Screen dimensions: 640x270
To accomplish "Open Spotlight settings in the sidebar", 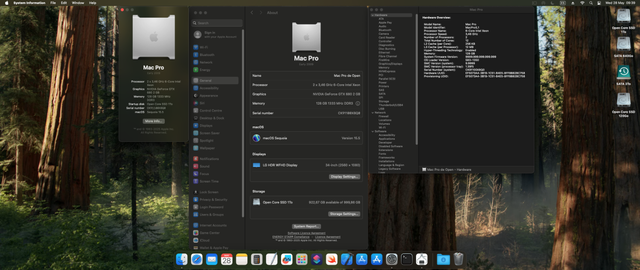I will pos(215,140).
